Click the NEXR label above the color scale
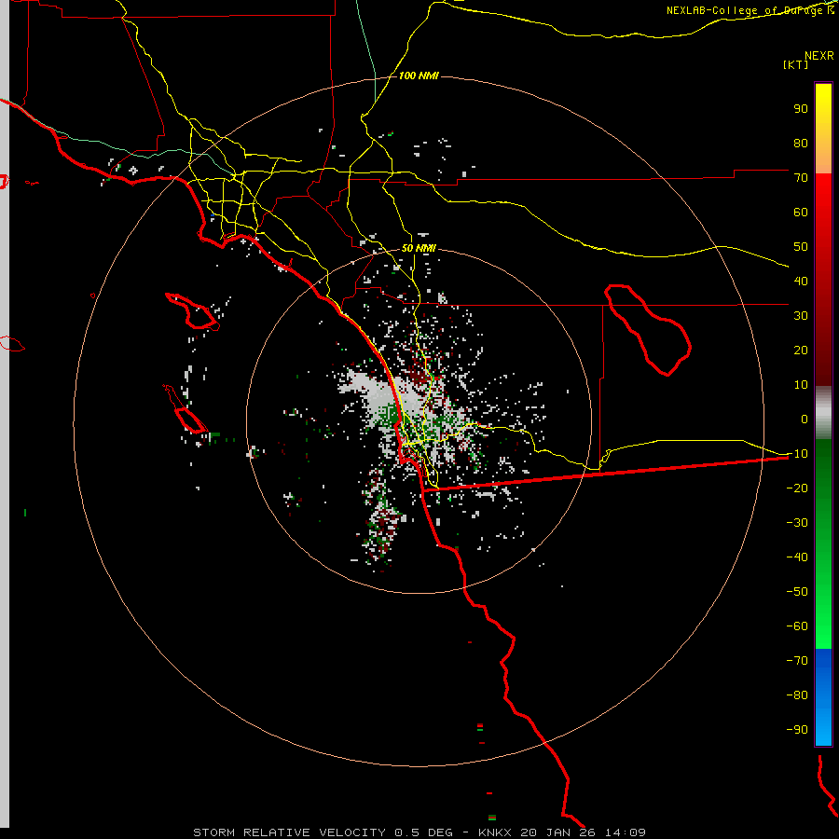The width and height of the screenshot is (839, 839). pyautogui.click(x=819, y=56)
